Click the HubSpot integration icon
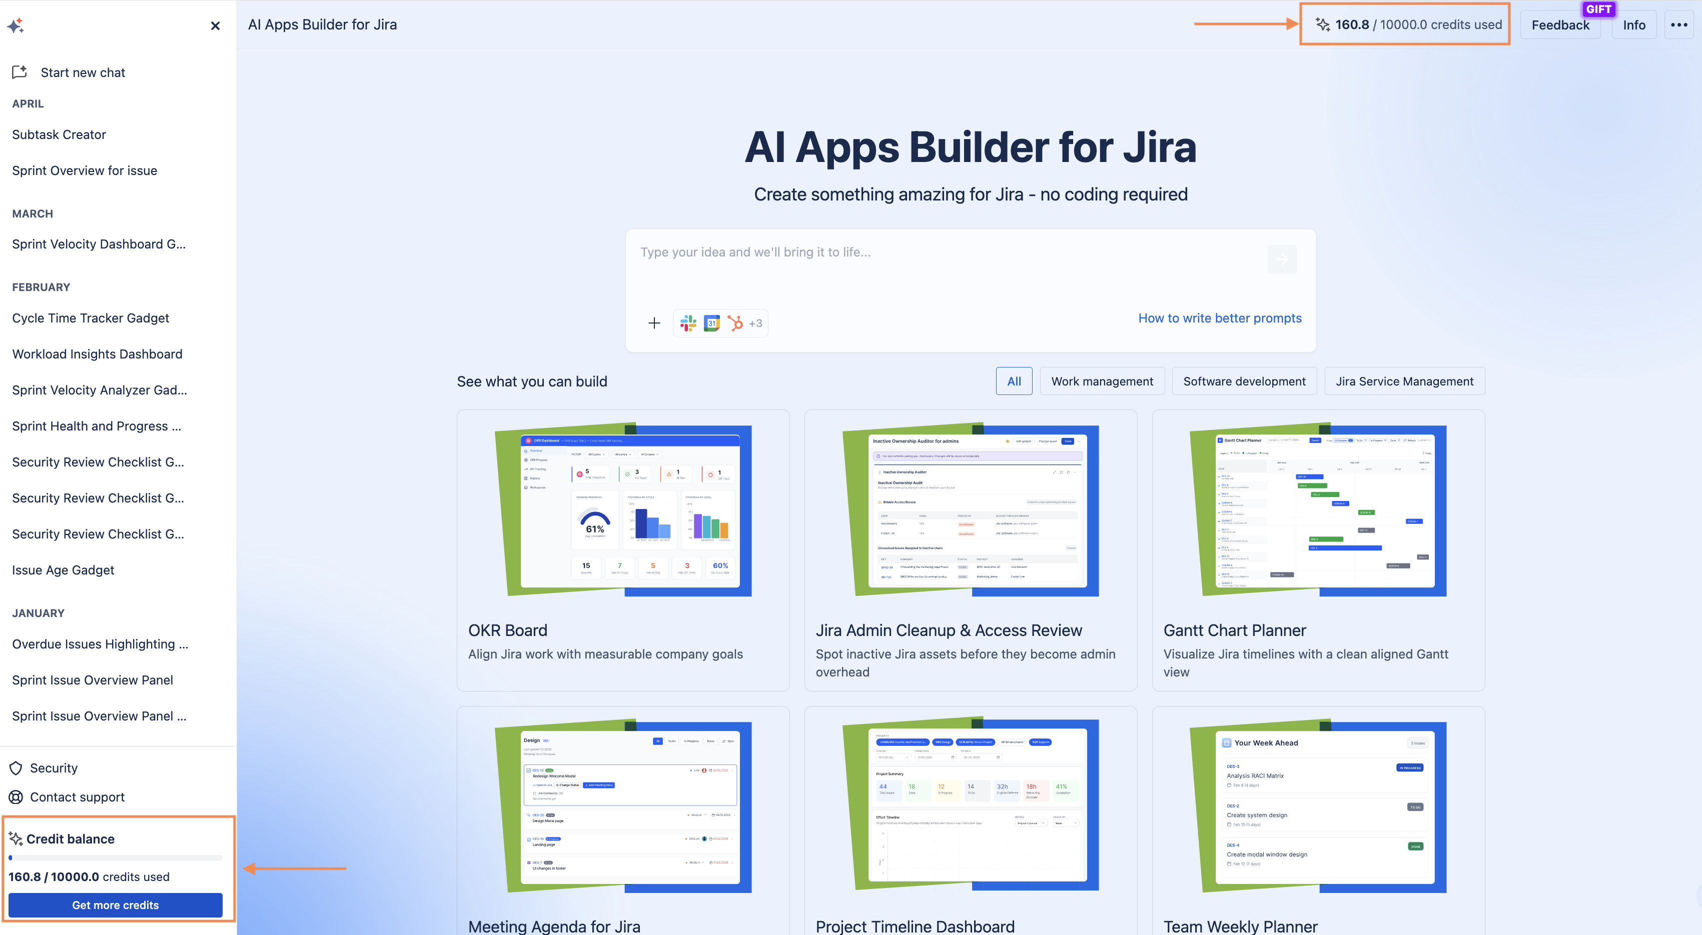This screenshot has width=1702, height=935. click(735, 323)
